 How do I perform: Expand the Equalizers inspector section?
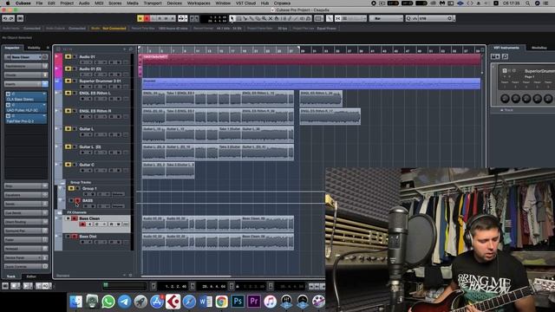coord(26,195)
